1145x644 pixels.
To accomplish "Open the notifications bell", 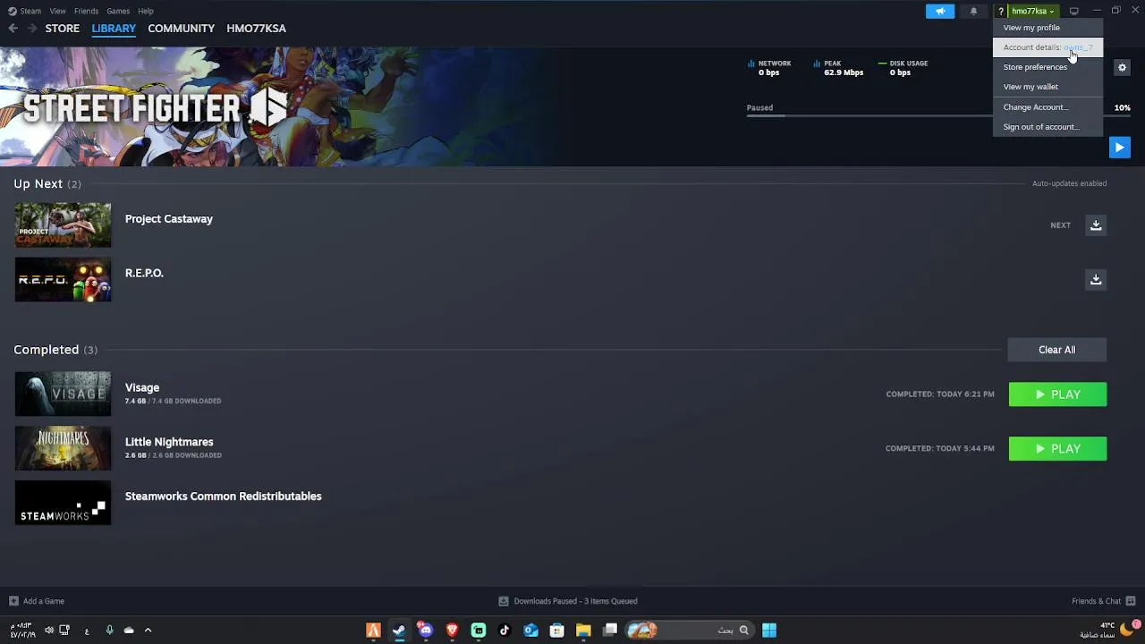I will tap(973, 11).
